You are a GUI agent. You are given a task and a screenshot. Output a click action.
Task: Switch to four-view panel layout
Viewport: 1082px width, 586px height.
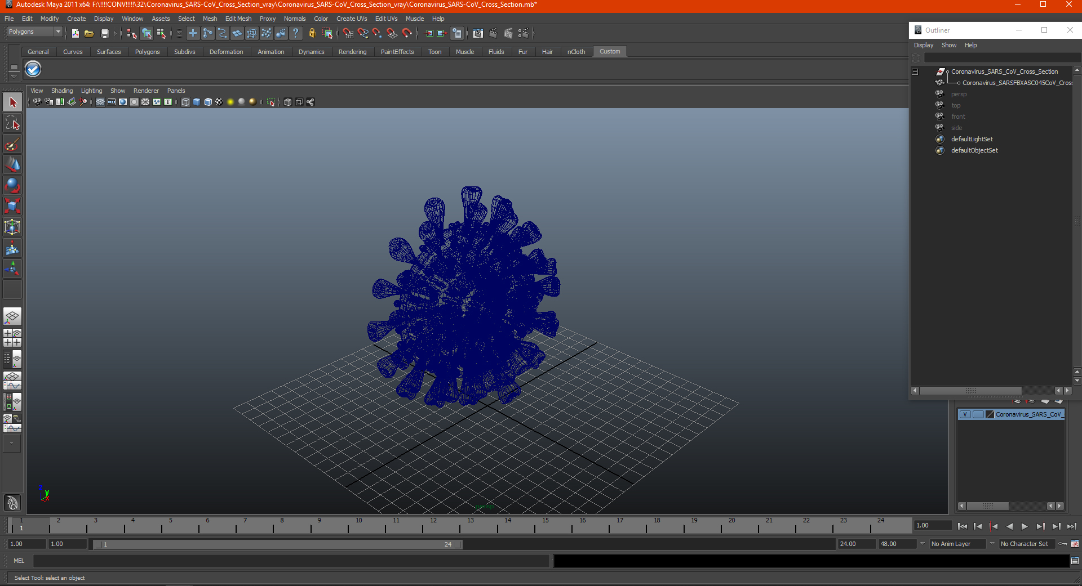coord(12,338)
